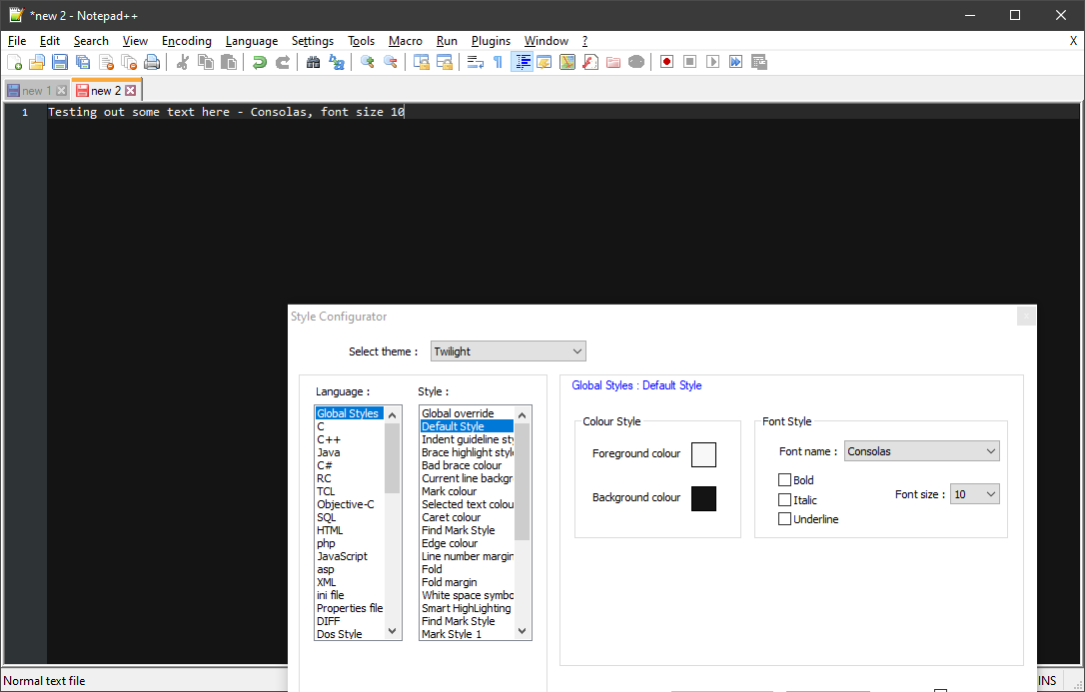Click the Paste toolbar icon

pyautogui.click(x=229, y=62)
